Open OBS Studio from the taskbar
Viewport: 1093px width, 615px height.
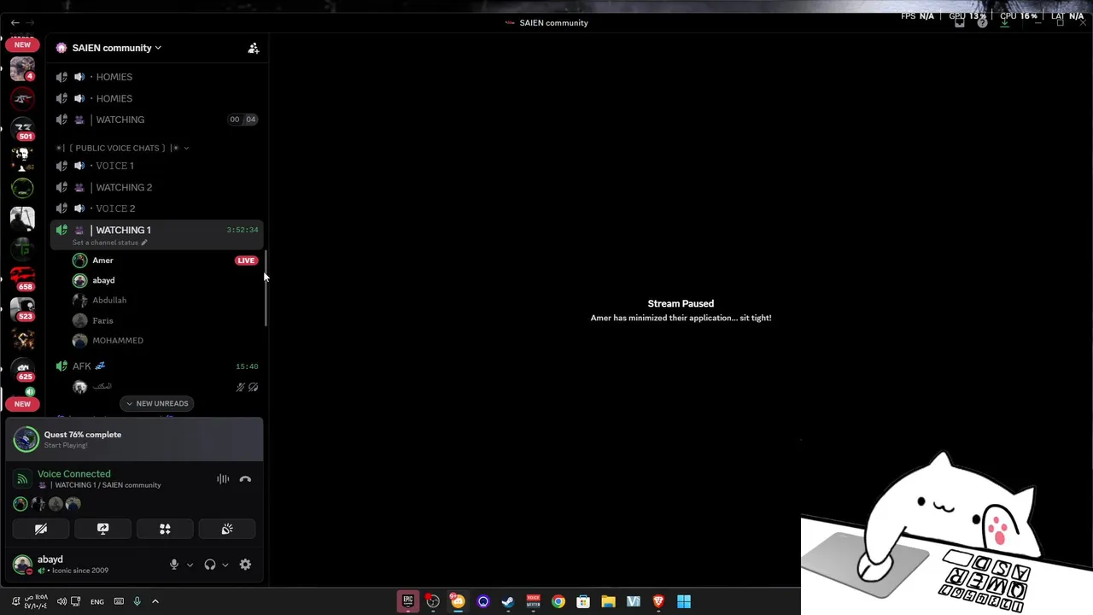[433, 601]
